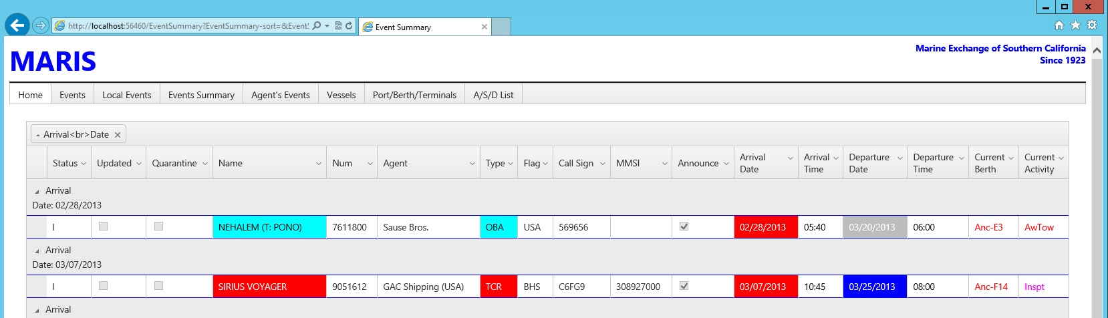Viewport: 1108px width, 318px height.
Task: Click the browser forward arrow button
Action: click(x=41, y=25)
